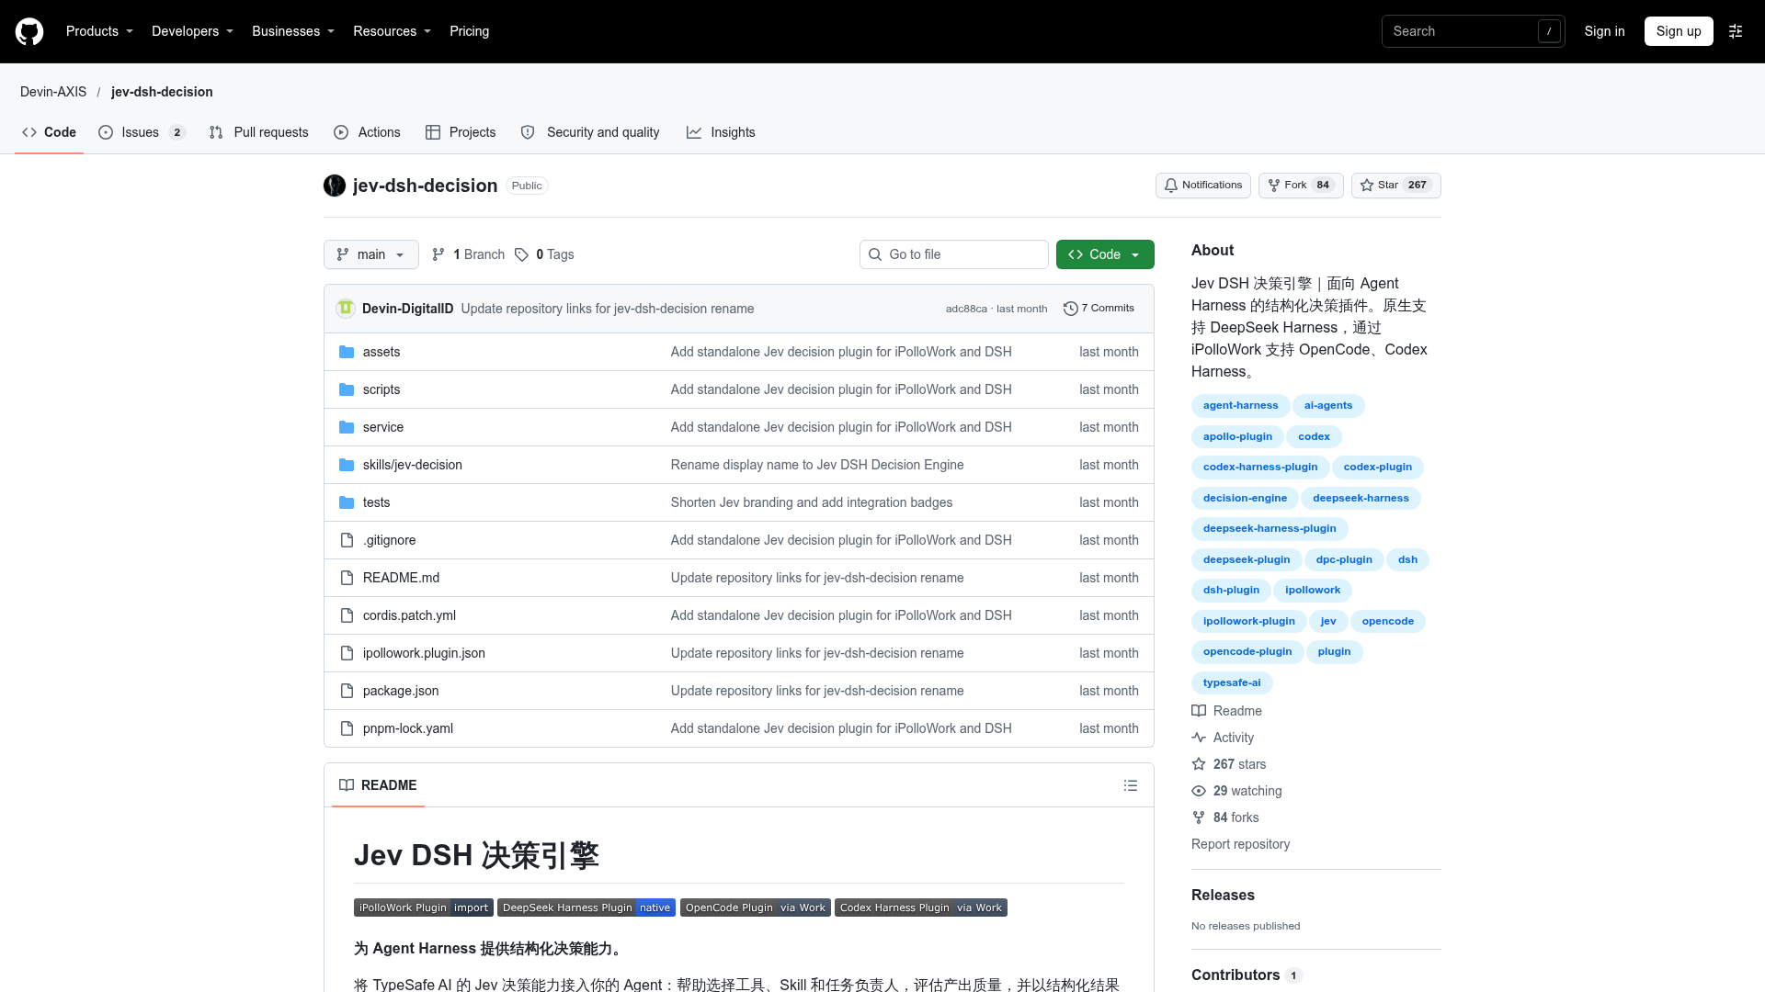The image size is (1765, 992).
Task: Switch to the Pull requests tab
Action: click(x=259, y=132)
